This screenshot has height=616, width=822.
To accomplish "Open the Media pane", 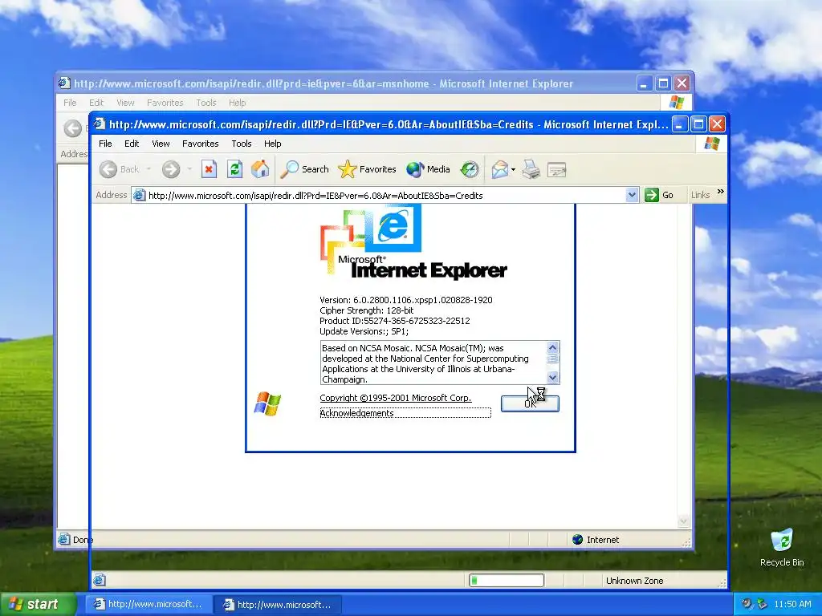I will coord(429,169).
